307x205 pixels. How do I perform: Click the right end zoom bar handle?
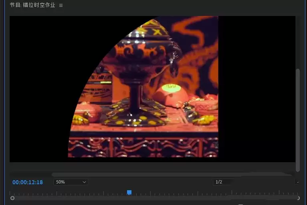point(298,198)
